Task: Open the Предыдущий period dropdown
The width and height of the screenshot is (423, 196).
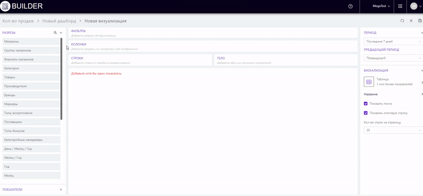Action: (x=392, y=58)
